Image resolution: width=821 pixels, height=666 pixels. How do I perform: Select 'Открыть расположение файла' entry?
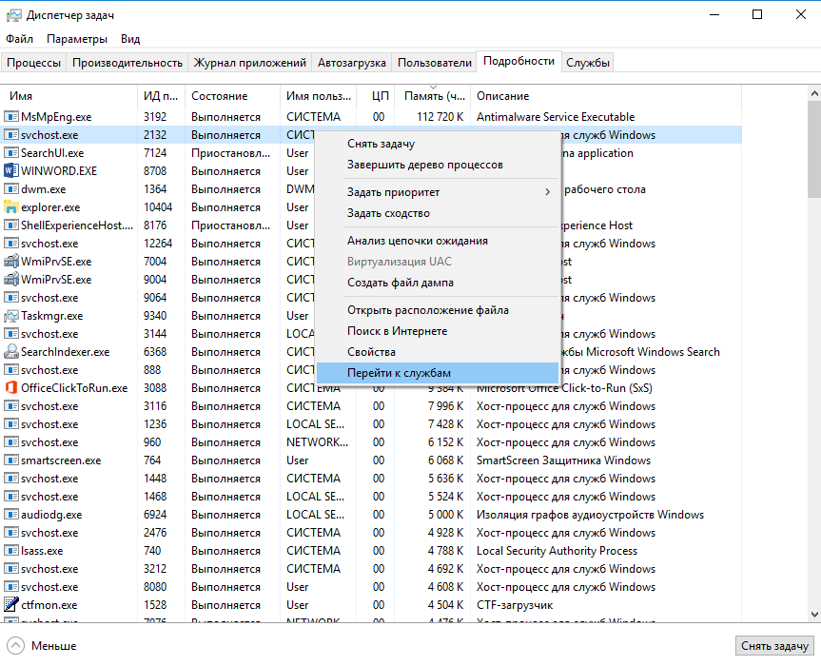tap(438, 310)
